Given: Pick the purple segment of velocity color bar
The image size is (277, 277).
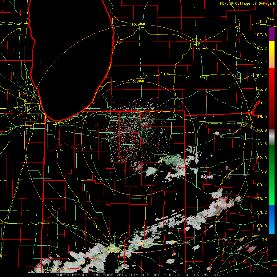Looking at the screenshot, I should point(272,34).
